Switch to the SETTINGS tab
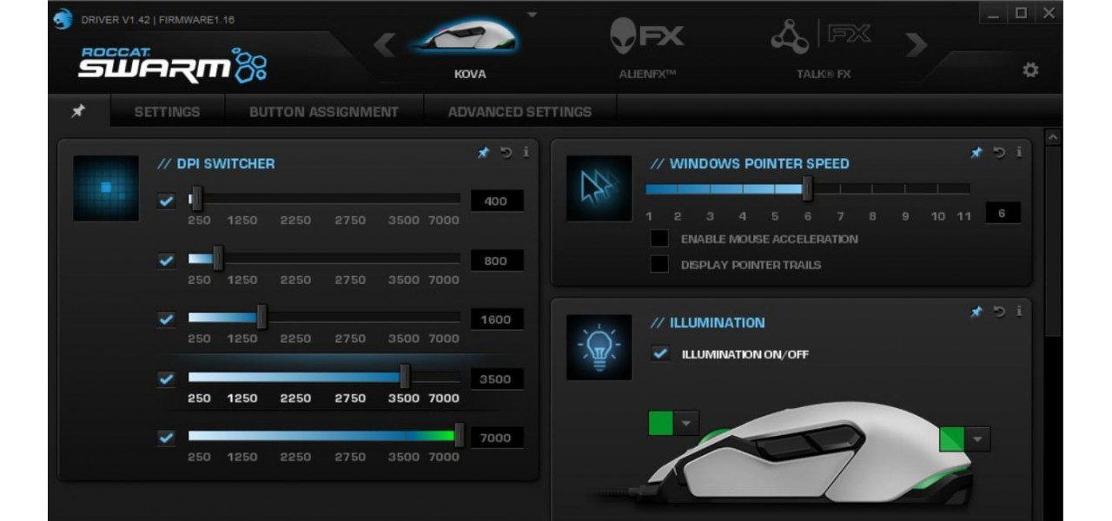The width and height of the screenshot is (1112, 521). click(x=167, y=111)
